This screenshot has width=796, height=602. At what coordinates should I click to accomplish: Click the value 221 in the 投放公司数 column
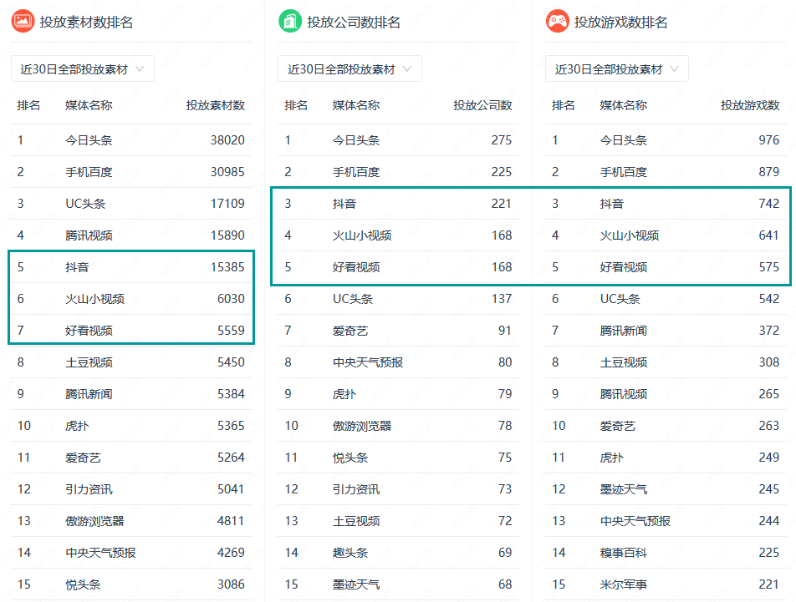point(502,204)
